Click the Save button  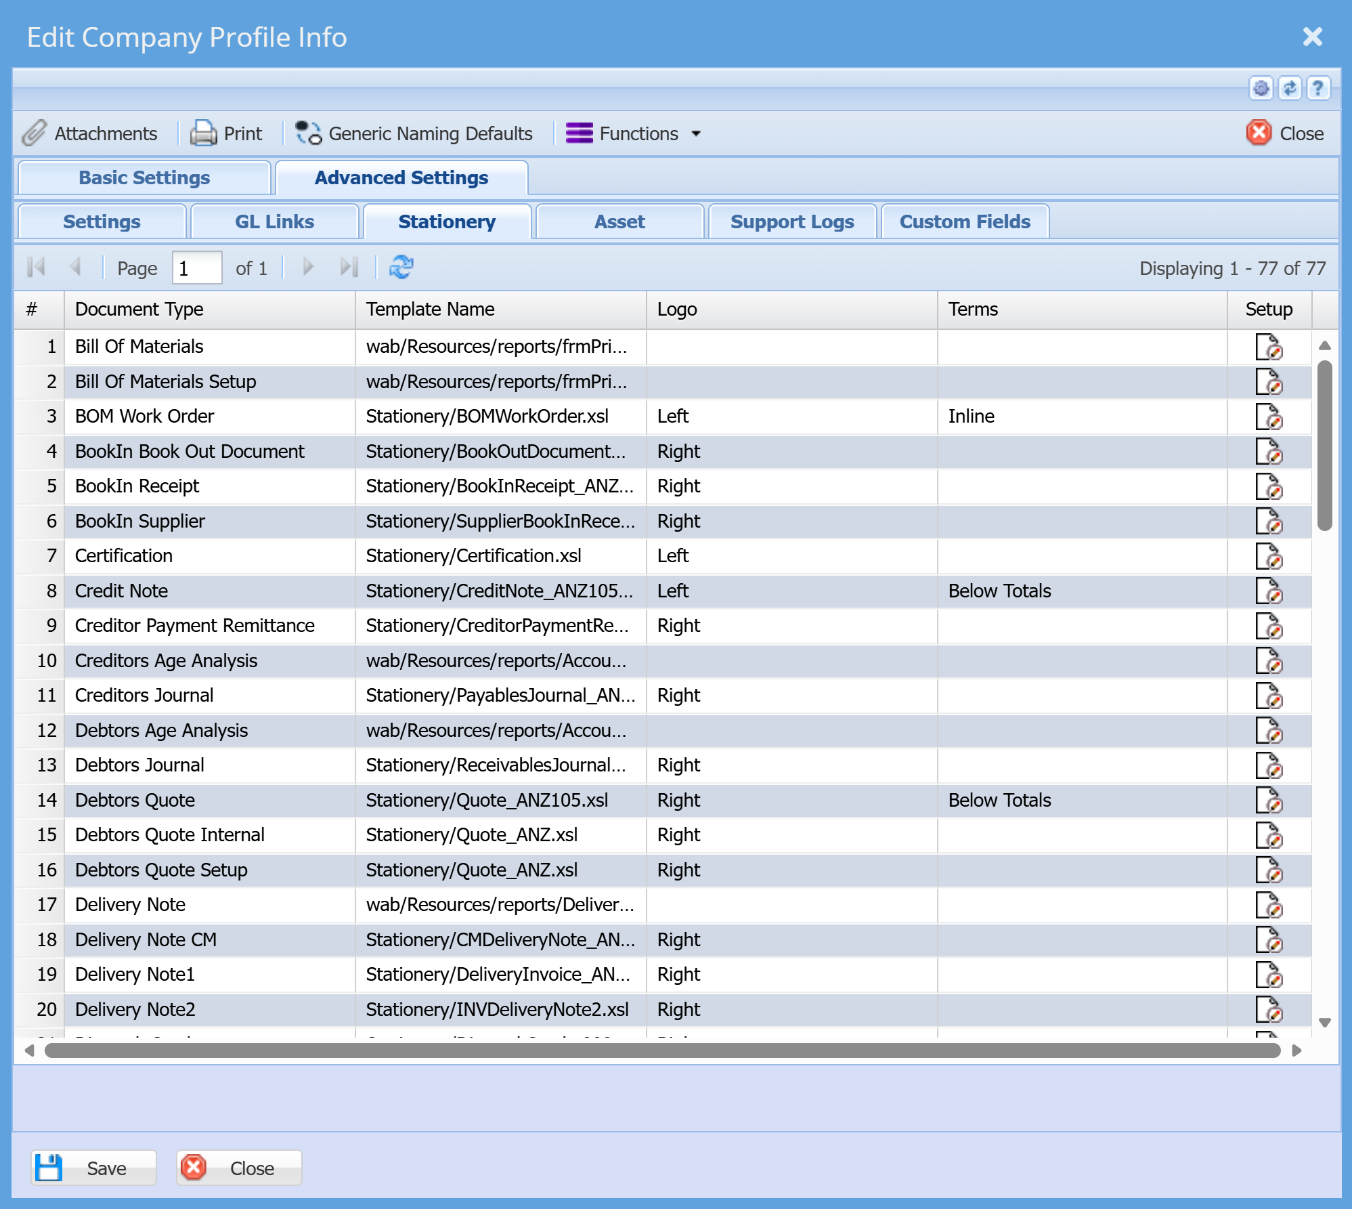coord(93,1168)
